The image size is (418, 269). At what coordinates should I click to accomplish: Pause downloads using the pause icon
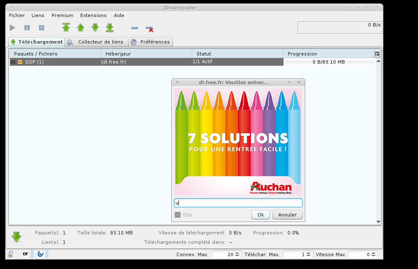coord(27,28)
